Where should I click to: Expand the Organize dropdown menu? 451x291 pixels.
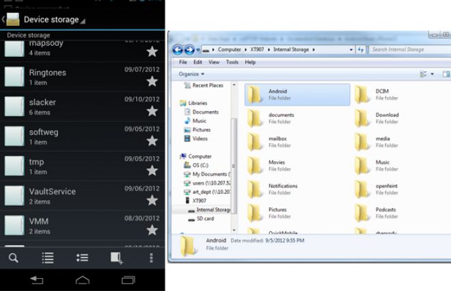point(191,73)
